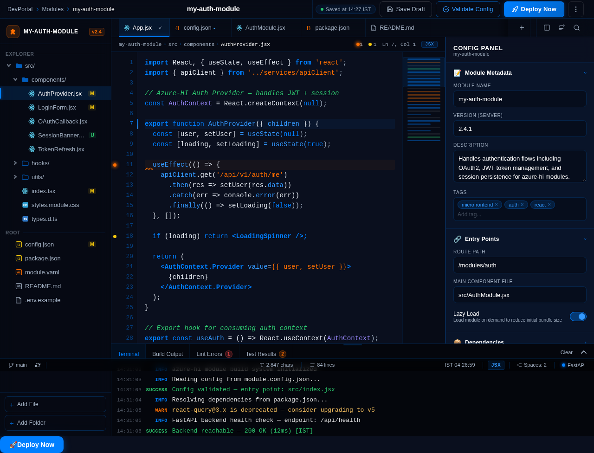Click the main git branch indicator
The image size is (594, 453).
[x=18, y=365]
